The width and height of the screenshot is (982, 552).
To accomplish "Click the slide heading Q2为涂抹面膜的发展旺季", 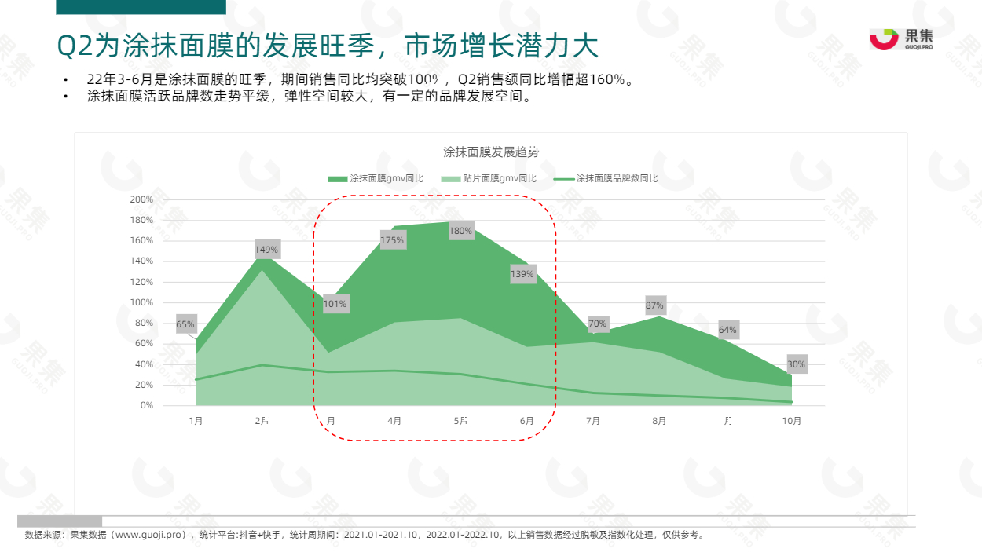I will 328,47.
